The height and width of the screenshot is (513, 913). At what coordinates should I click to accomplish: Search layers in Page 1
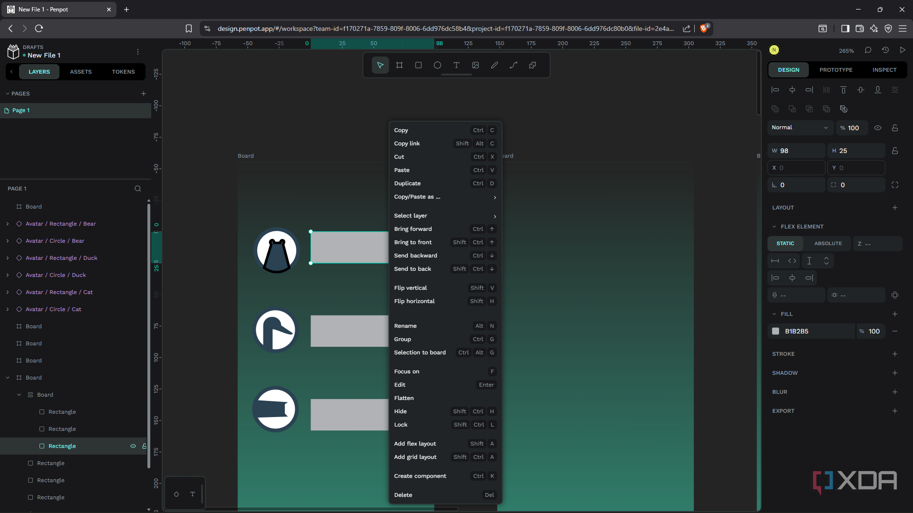pyautogui.click(x=138, y=189)
